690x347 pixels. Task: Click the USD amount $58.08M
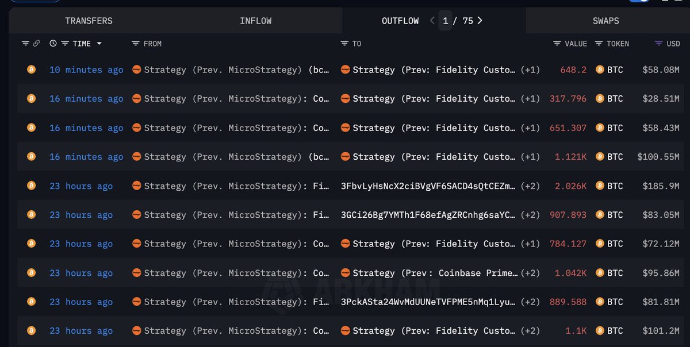[661, 70]
